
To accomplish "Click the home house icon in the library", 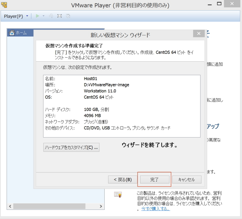I will pos(12,33).
